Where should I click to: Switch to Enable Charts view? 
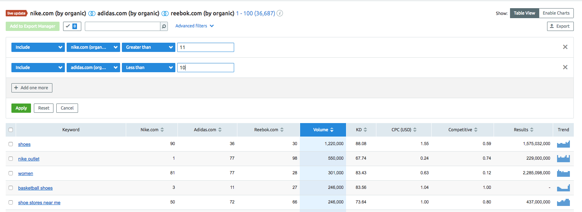pyautogui.click(x=556, y=13)
